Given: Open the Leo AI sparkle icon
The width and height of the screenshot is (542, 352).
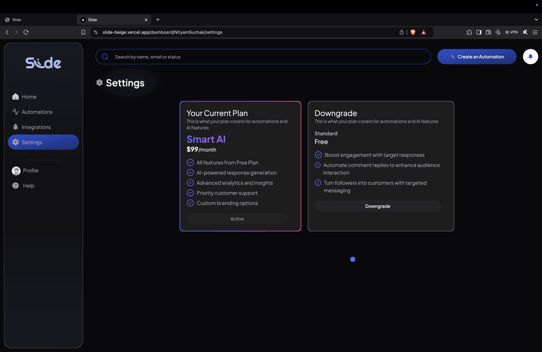Looking at the screenshot, I should [x=498, y=32].
